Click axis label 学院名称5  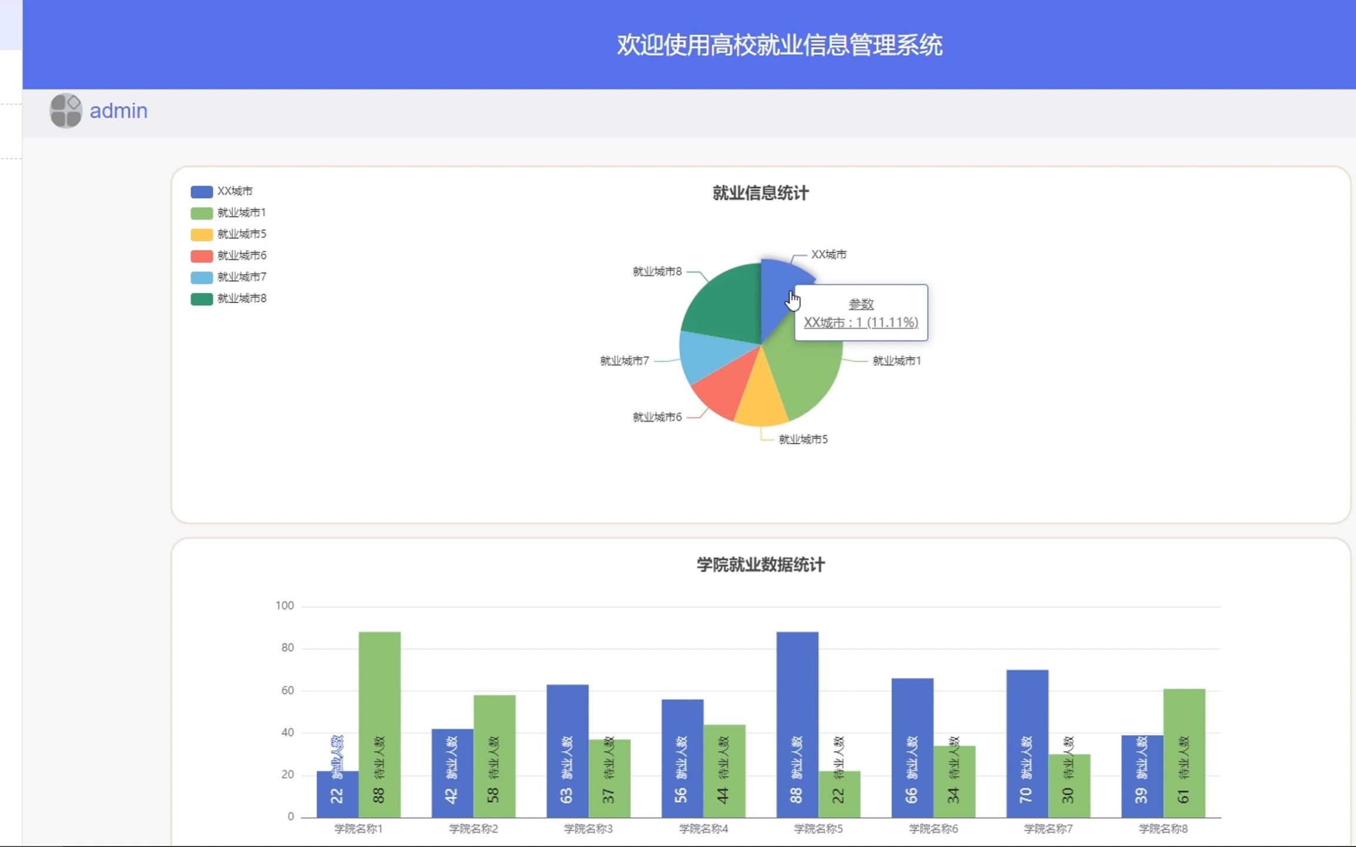(819, 829)
